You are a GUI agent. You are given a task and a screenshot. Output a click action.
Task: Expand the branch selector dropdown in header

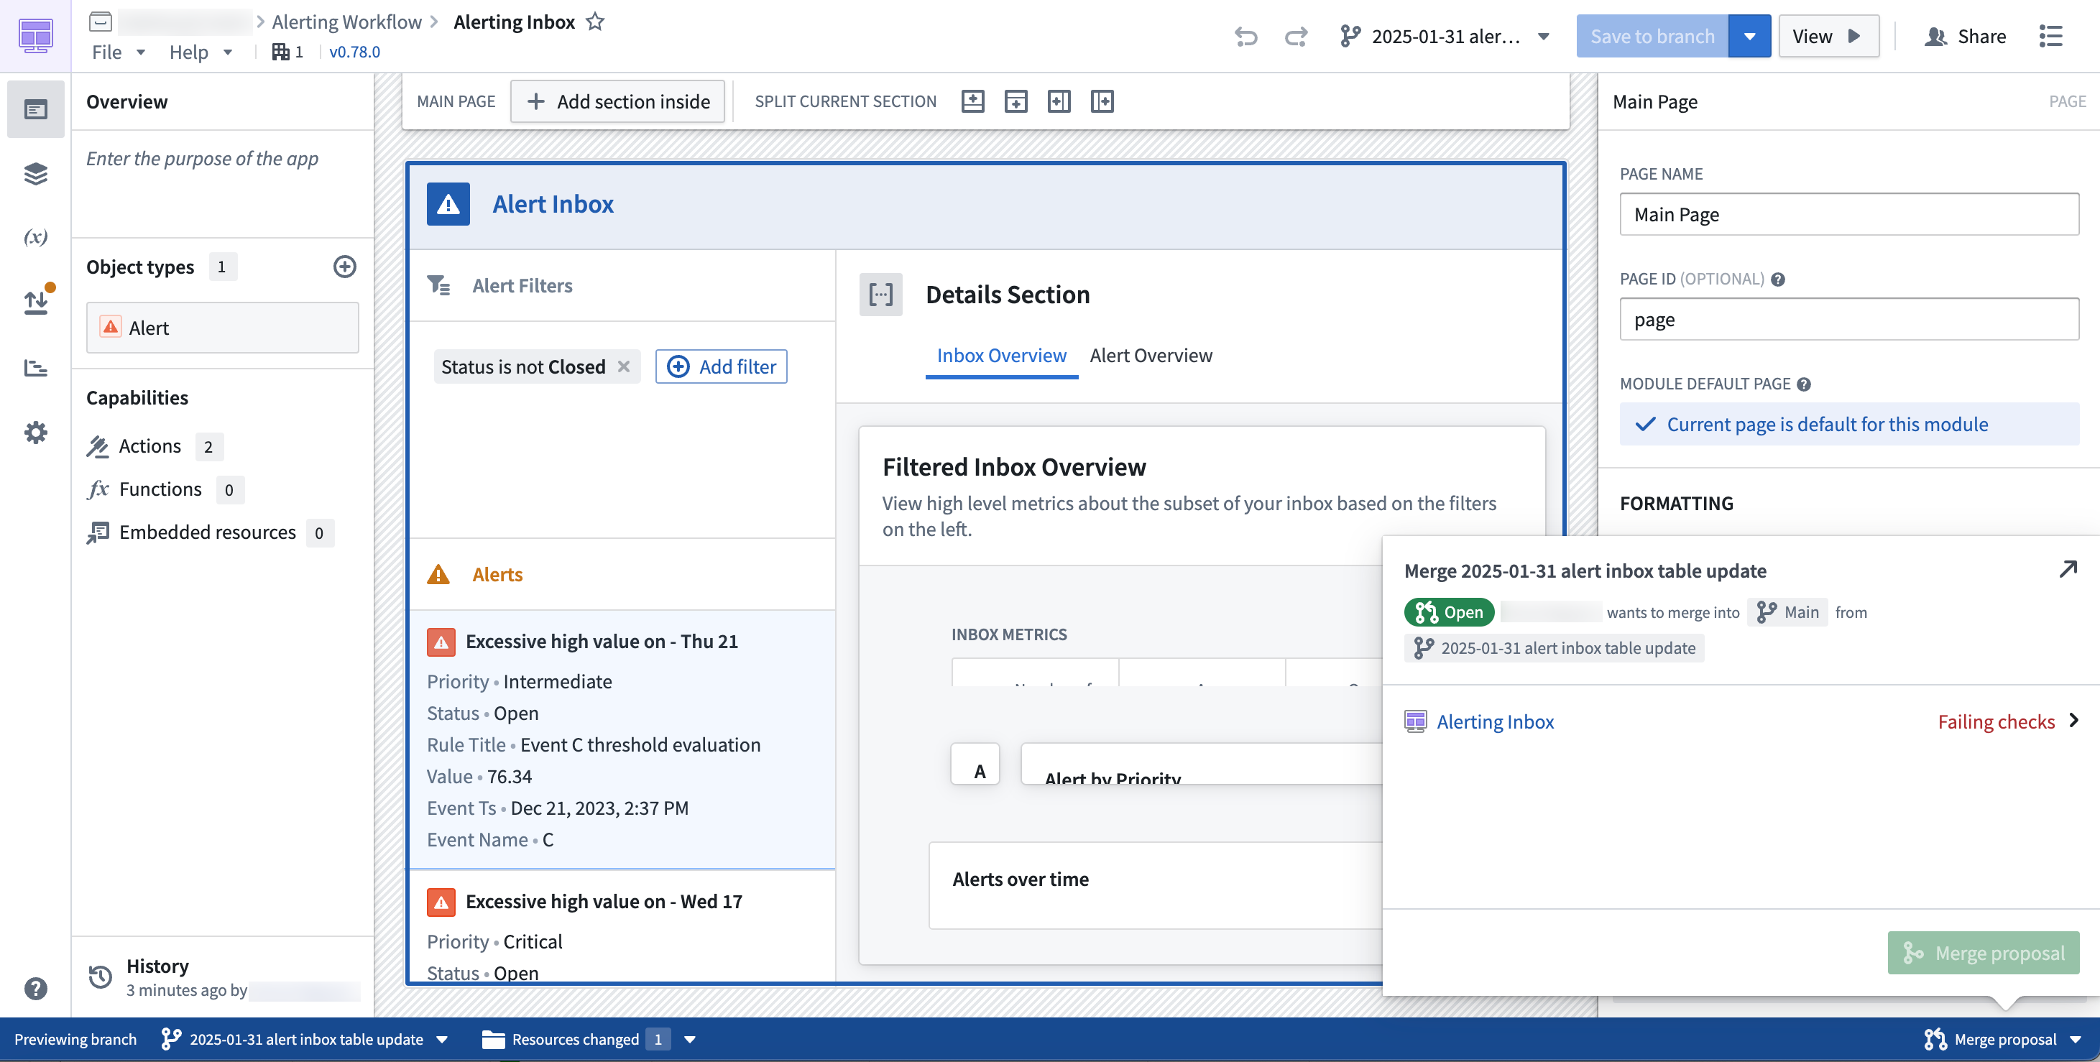[x=1543, y=37]
